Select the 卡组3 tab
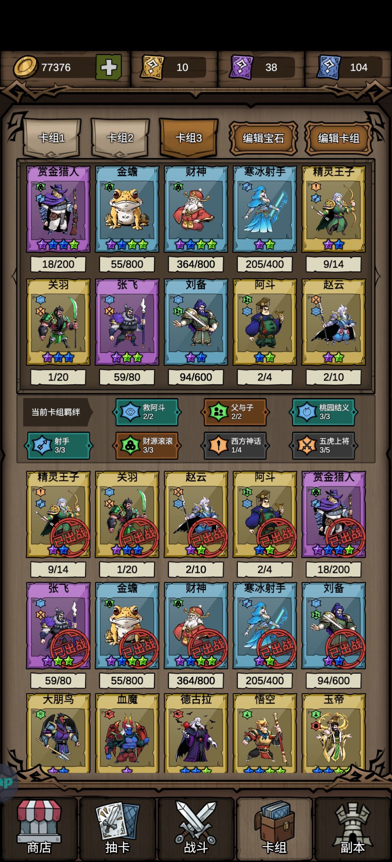 189,138
